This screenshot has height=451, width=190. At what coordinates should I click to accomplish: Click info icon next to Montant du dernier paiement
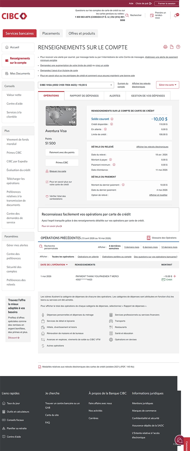click(123, 185)
